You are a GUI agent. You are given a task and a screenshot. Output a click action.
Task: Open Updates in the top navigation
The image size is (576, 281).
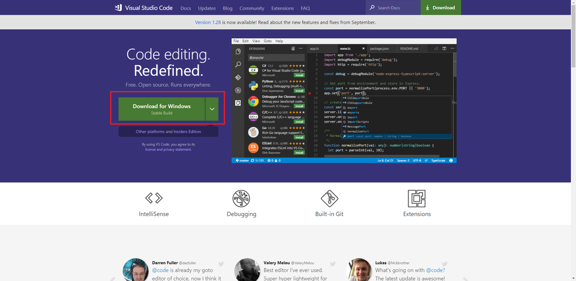(x=207, y=8)
